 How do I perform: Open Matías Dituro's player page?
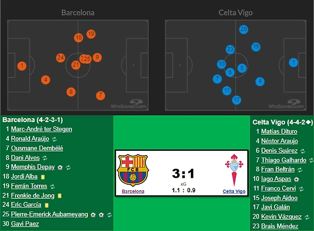(x=279, y=132)
